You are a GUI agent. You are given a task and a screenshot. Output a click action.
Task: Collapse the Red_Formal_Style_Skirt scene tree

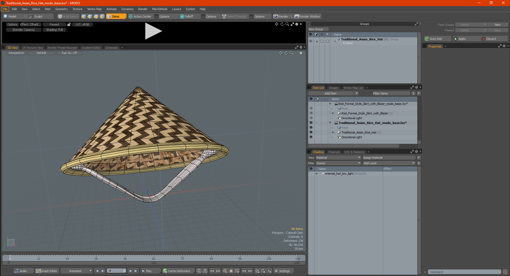tap(330, 104)
